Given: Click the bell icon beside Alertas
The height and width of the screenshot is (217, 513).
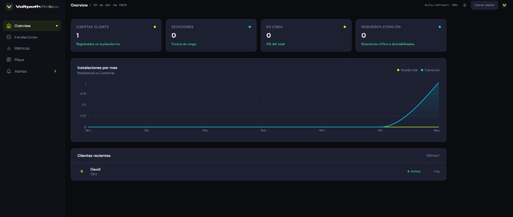Looking at the screenshot, I should click(9, 71).
